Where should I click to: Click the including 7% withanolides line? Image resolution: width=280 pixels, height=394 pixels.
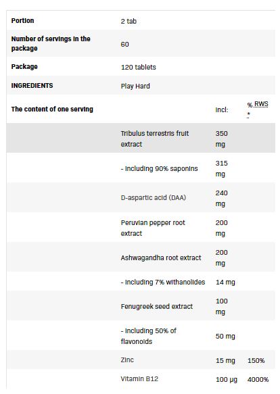point(163,282)
